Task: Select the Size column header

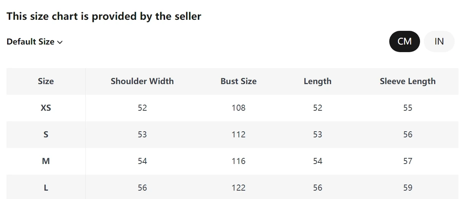Action: (x=46, y=81)
